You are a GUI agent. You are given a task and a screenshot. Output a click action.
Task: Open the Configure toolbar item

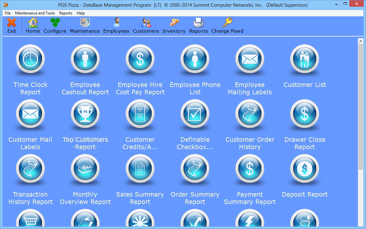(55, 26)
